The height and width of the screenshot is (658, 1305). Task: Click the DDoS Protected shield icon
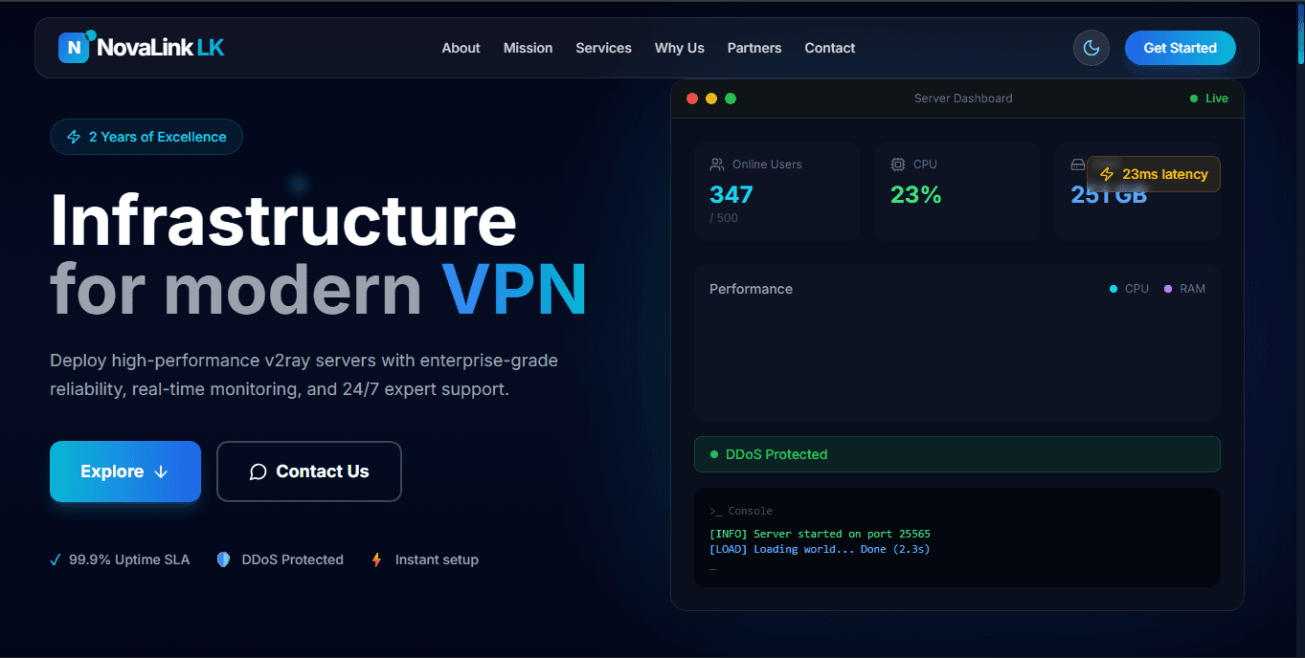[x=223, y=559]
